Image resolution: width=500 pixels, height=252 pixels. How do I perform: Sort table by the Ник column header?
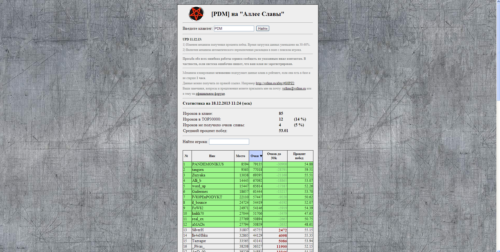point(213,156)
